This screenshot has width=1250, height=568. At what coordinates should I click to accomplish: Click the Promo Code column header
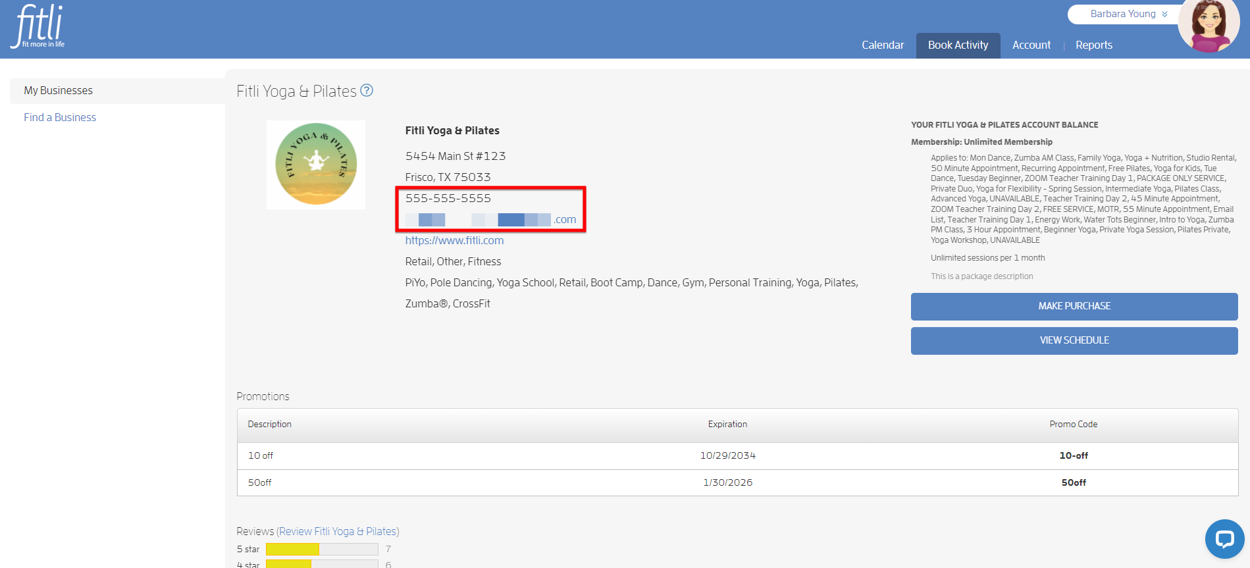1074,425
